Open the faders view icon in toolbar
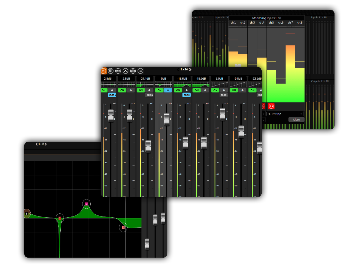The image size is (357, 268). click(111, 71)
